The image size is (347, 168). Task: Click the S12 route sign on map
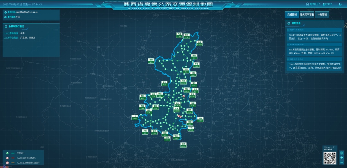(x=194, y=57)
